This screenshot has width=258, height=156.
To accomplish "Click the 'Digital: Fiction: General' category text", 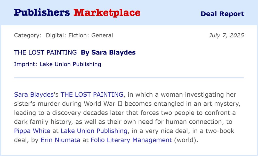I will tap(79, 35).
